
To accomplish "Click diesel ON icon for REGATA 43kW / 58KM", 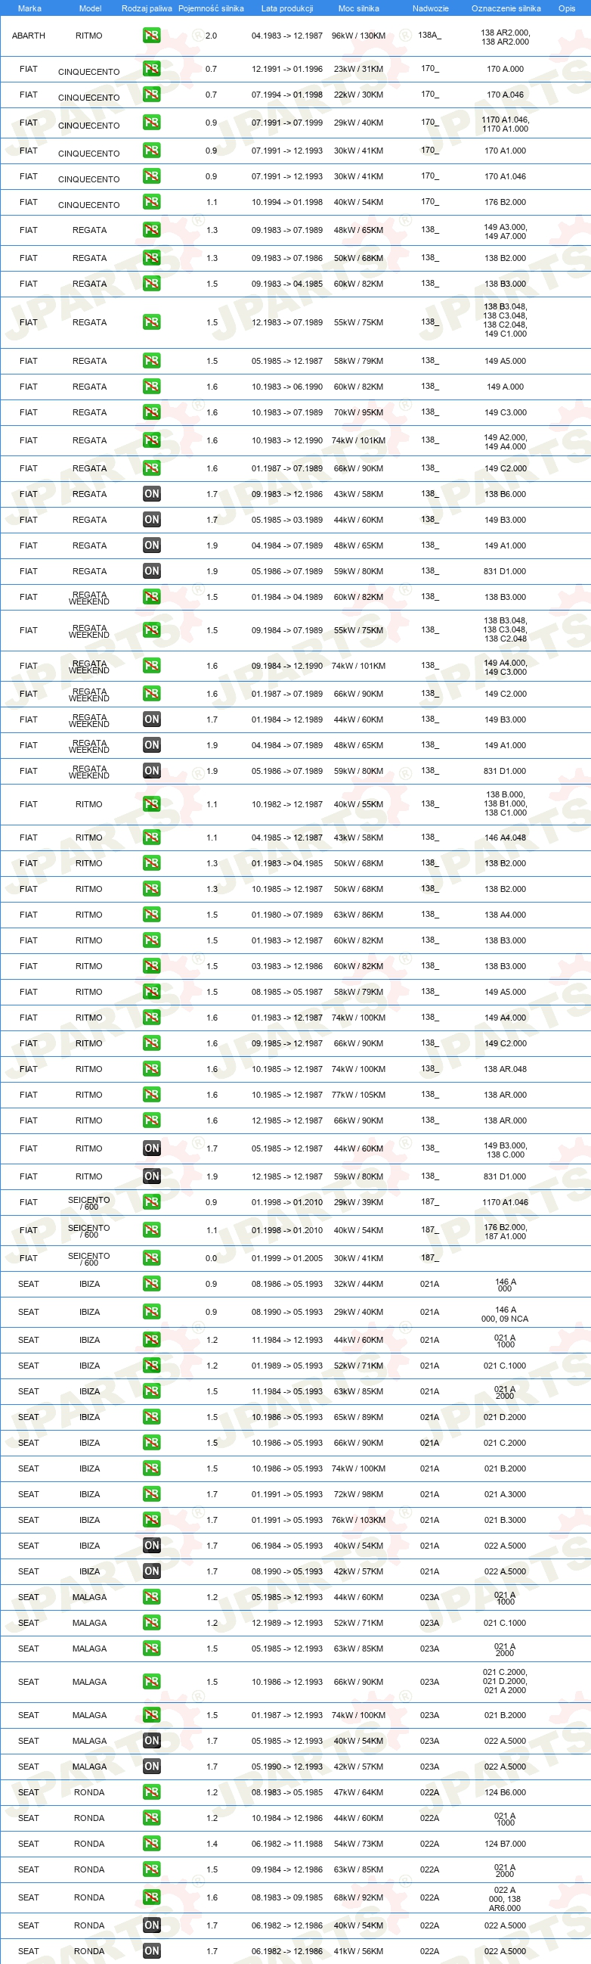I will pos(152,494).
